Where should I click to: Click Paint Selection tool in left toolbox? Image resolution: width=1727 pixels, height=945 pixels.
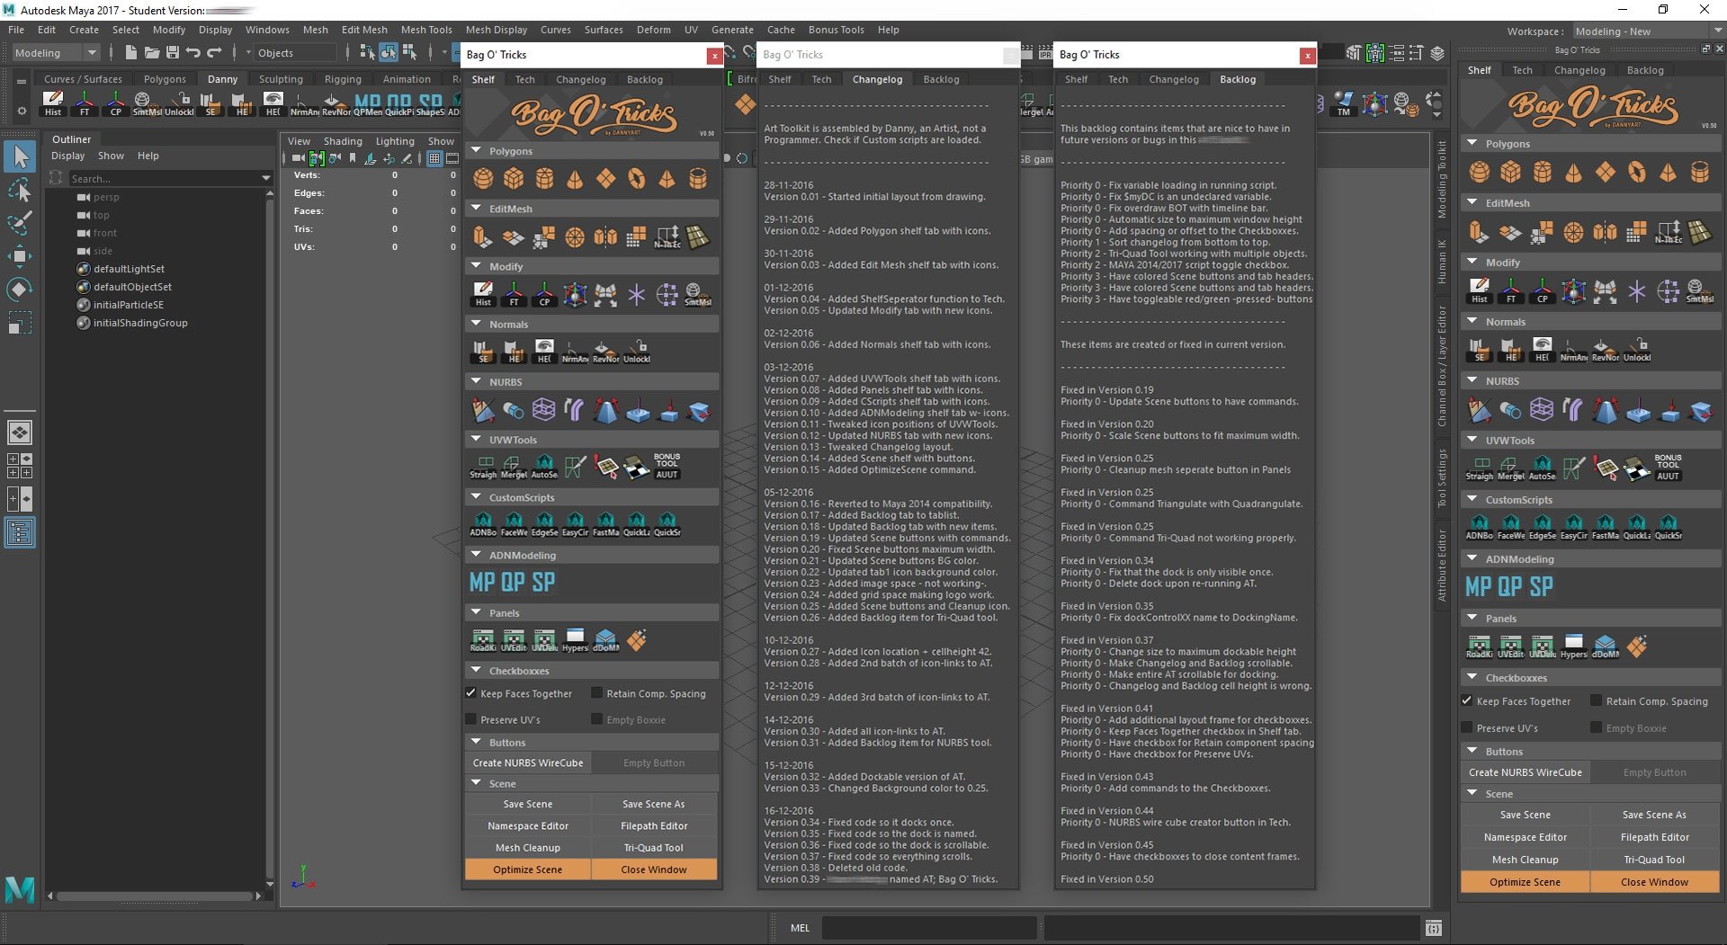20,223
